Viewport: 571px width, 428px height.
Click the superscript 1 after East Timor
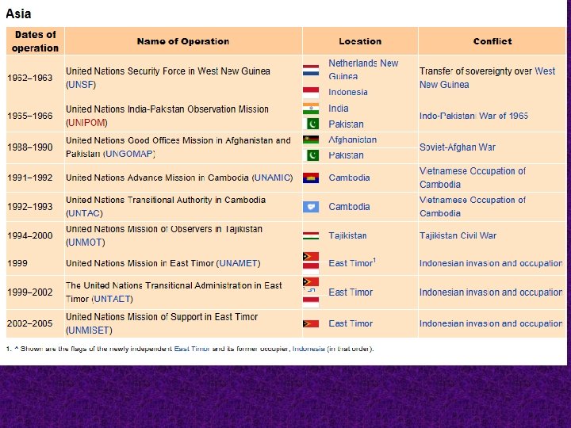click(374, 261)
